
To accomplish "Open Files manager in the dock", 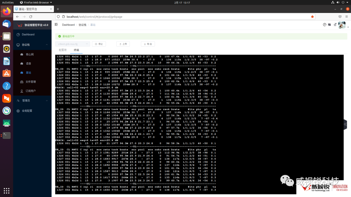I will [x=6, y=36].
